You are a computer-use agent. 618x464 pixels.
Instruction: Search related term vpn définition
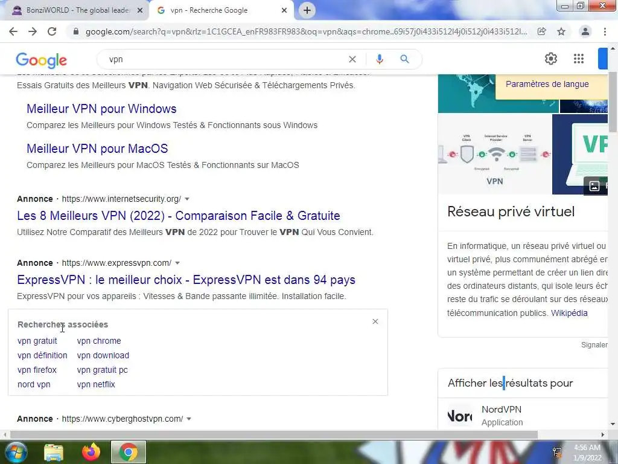(x=42, y=355)
